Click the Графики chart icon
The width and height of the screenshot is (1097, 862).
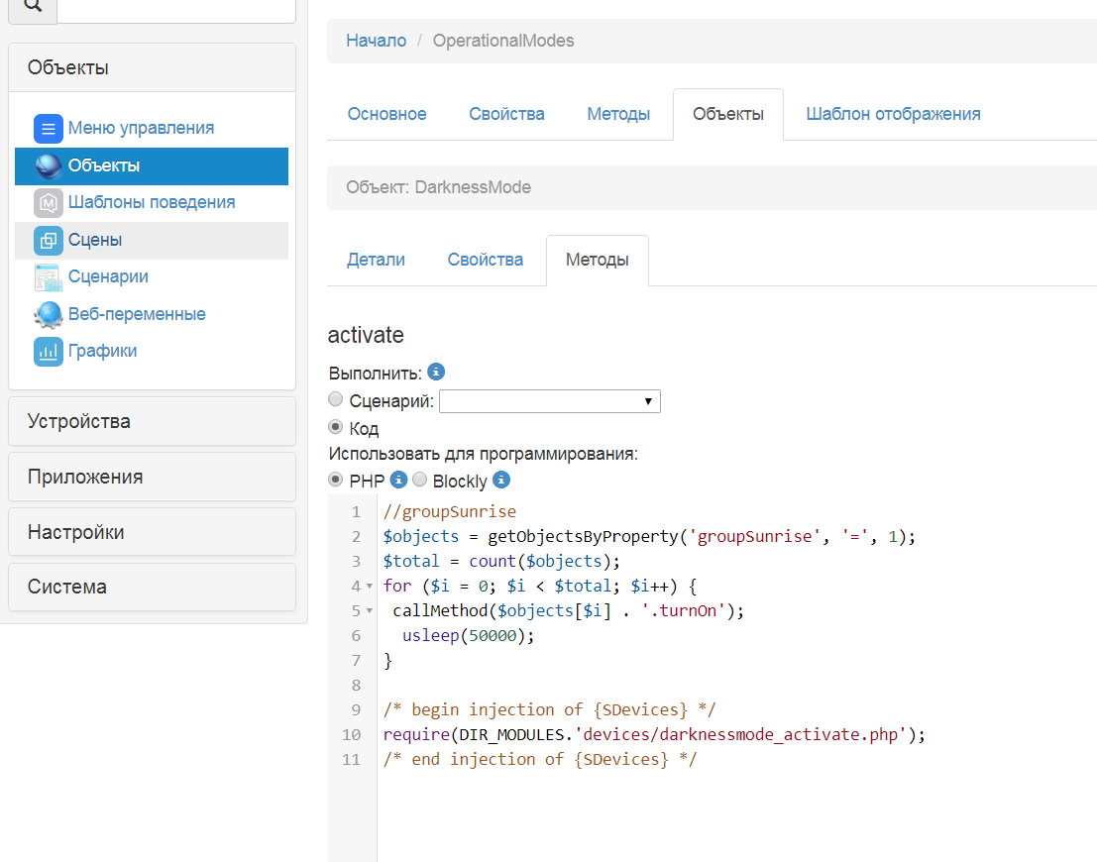(49, 351)
